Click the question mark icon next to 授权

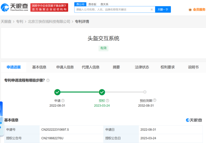107,101
